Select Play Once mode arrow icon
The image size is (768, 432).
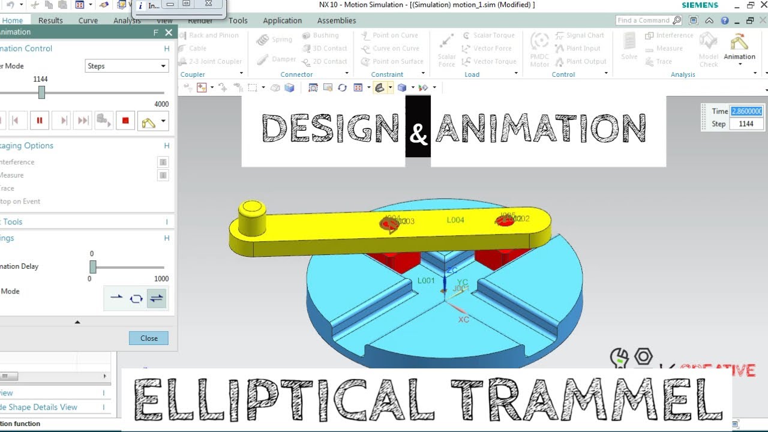click(116, 298)
